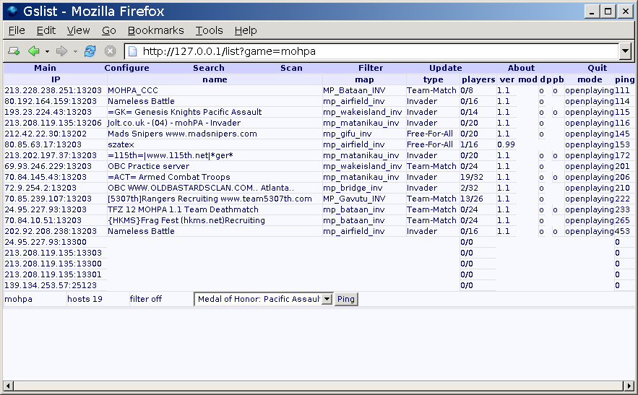Click the first green toolbar icon

[13, 51]
